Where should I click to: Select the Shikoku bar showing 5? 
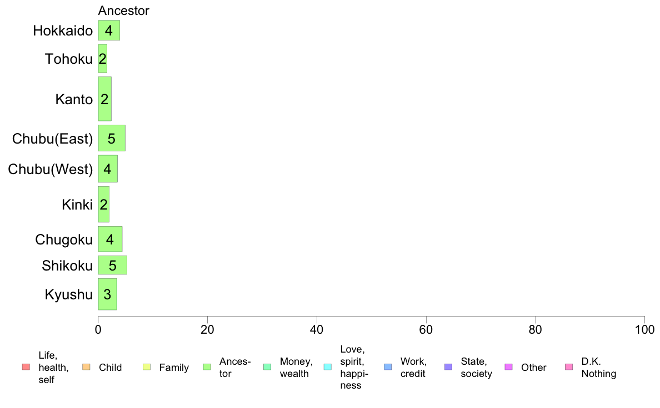[113, 265]
